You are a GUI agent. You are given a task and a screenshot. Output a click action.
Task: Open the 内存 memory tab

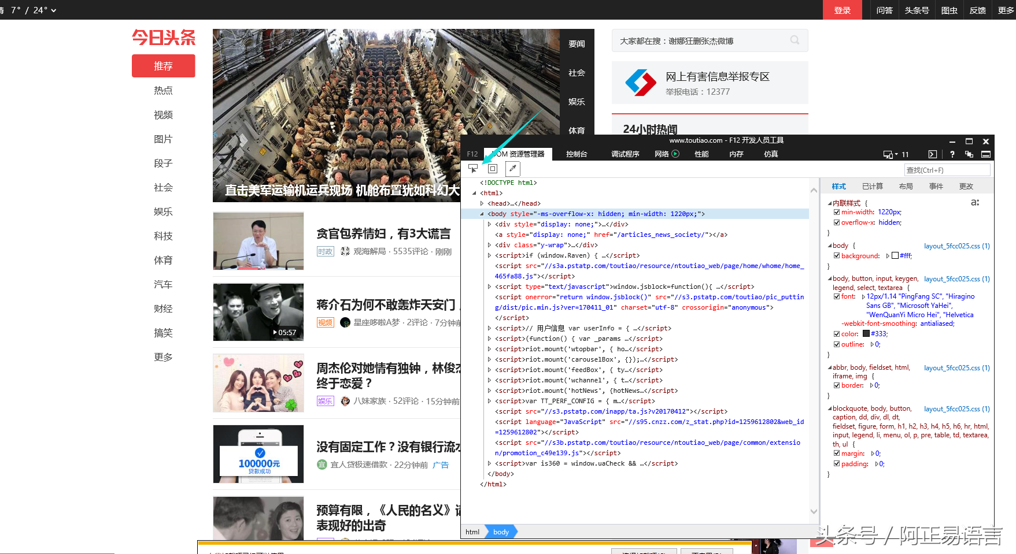click(736, 154)
